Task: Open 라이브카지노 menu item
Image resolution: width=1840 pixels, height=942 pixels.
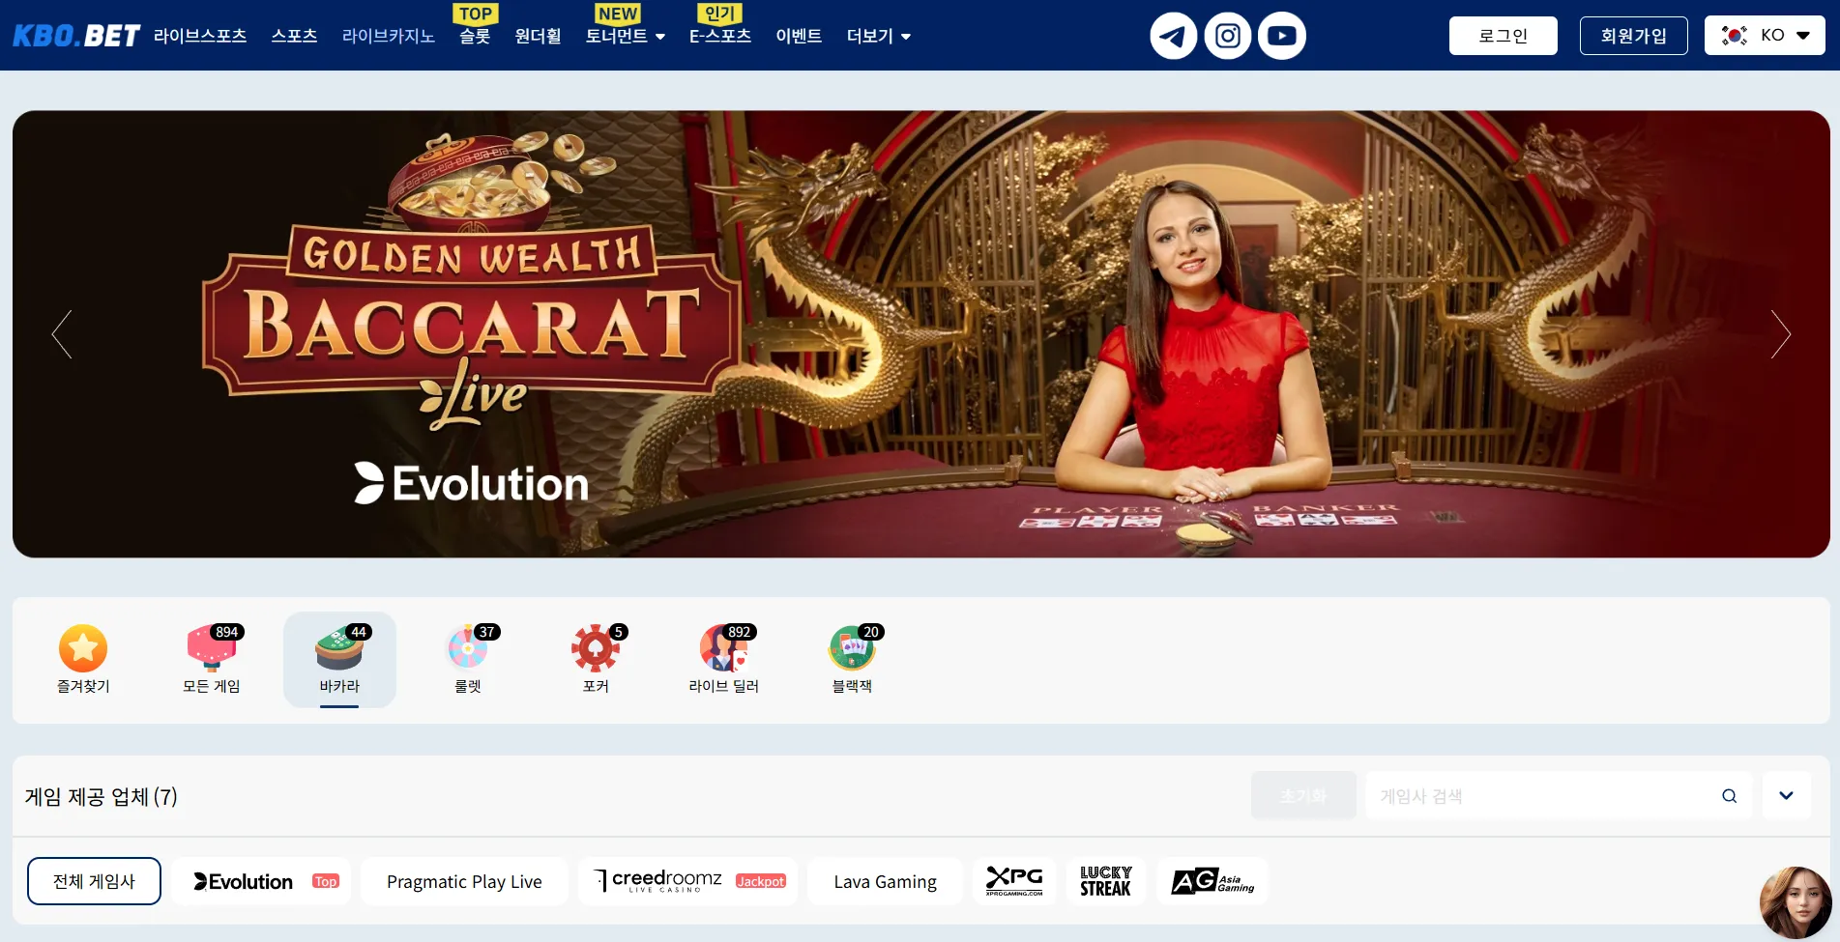Action: click(x=388, y=36)
